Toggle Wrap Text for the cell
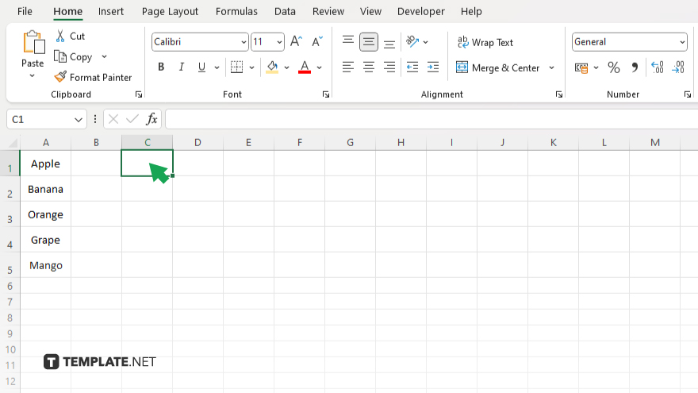The height and width of the screenshot is (393, 698). [485, 42]
